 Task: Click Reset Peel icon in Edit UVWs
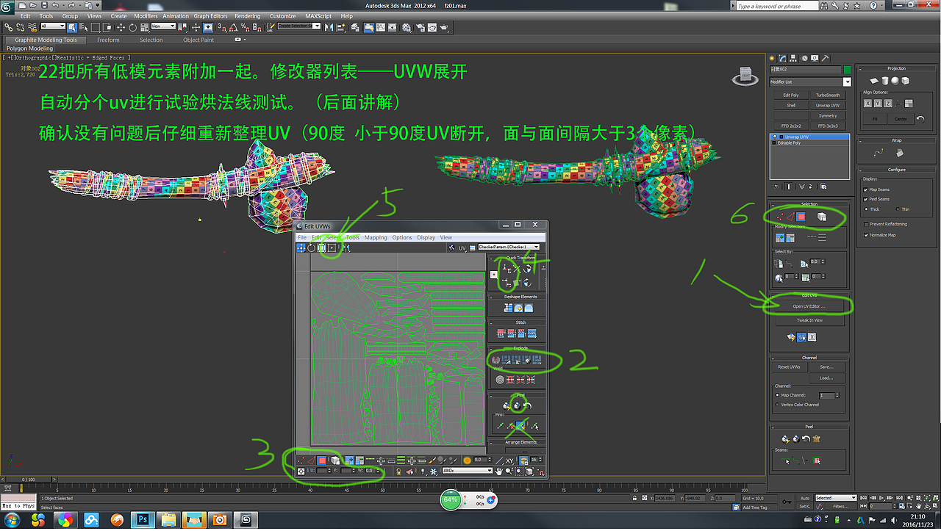[526, 405]
